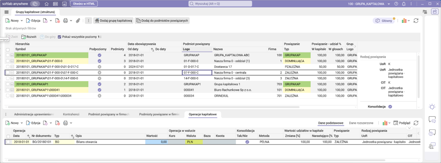The width and height of the screenshot is (441, 163).
Task: Open the chart icon dropdown in upper toolbar
Action: tap(406, 21)
